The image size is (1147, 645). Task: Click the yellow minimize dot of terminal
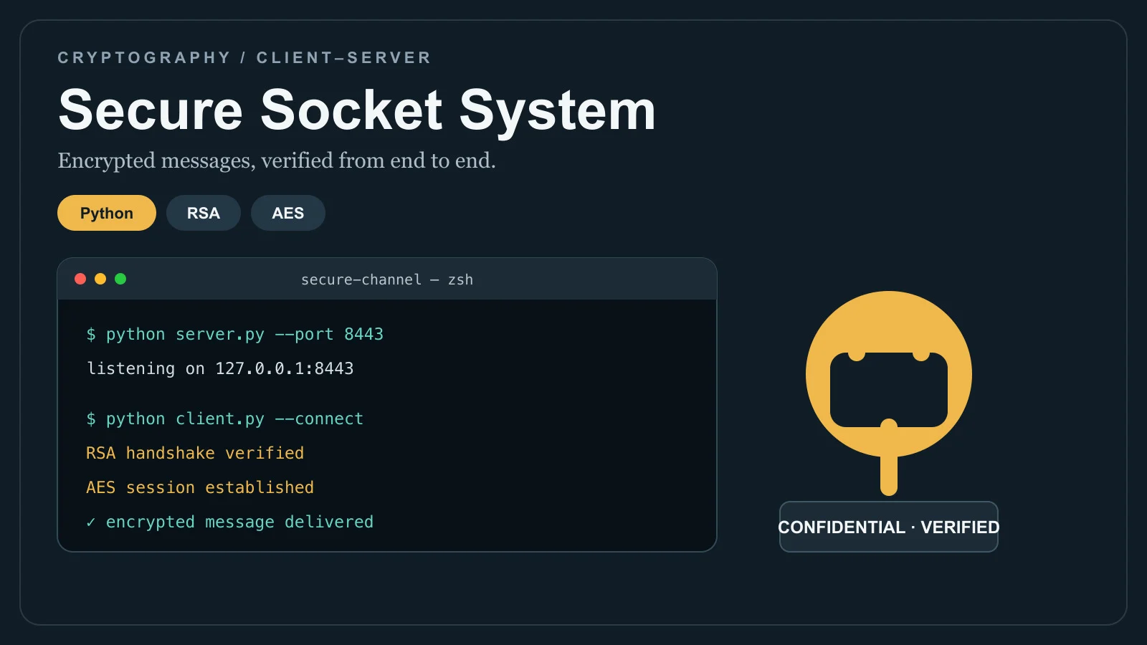100,279
